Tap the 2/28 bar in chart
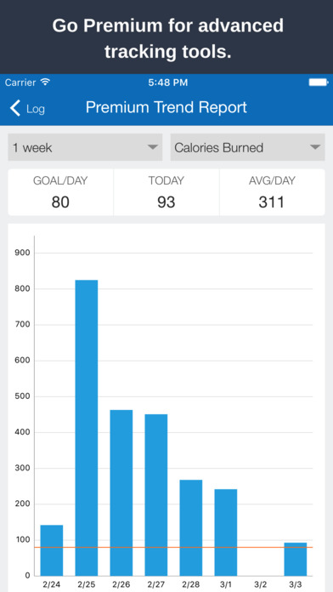 pos(191,528)
